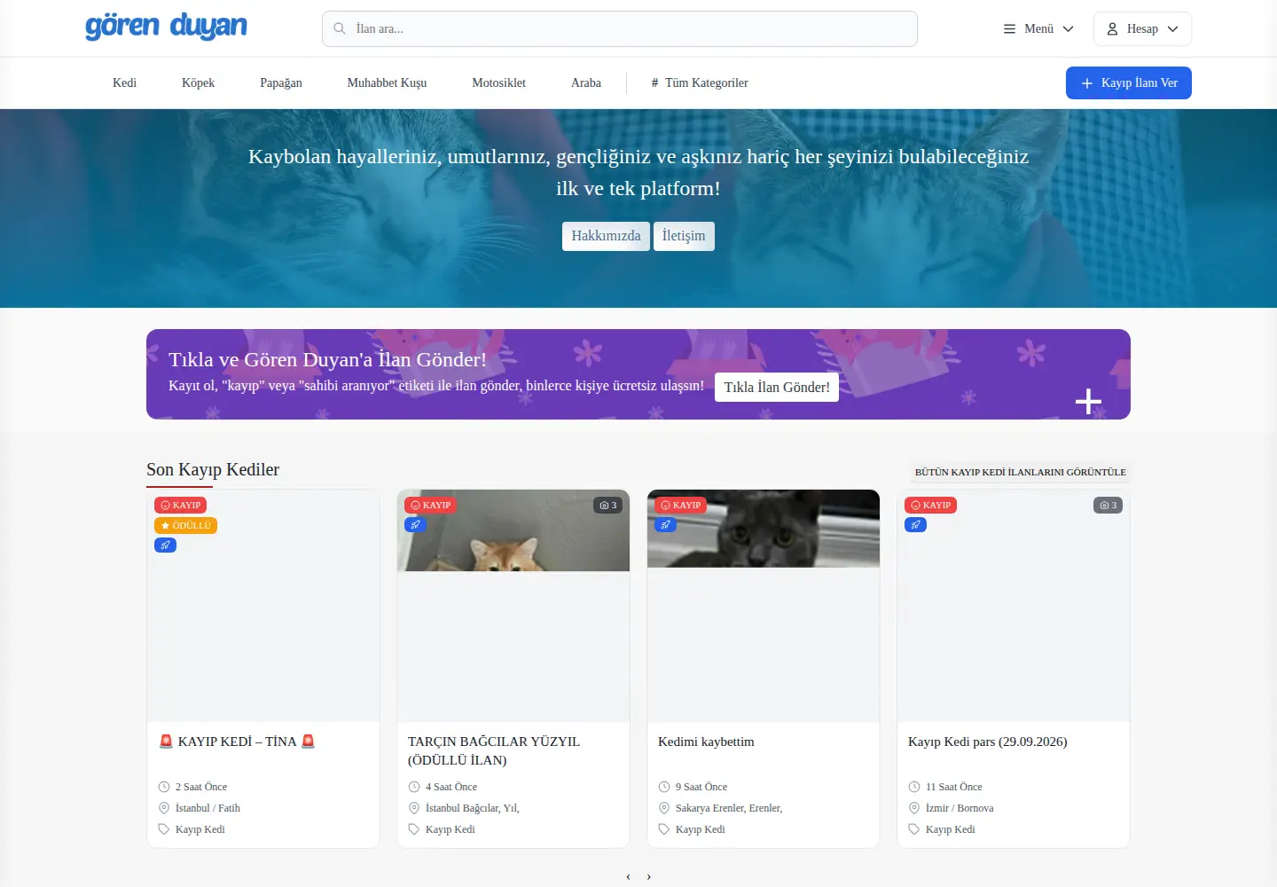Image resolution: width=1277 pixels, height=887 pixels.
Task: Open the Köpek category
Action: pyautogui.click(x=198, y=82)
